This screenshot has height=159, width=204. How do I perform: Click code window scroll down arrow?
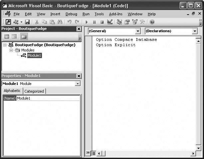coord(198,148)
